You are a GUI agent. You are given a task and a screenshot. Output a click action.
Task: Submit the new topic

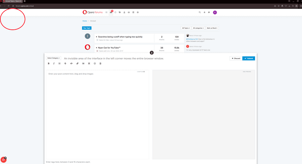(249, 58)
